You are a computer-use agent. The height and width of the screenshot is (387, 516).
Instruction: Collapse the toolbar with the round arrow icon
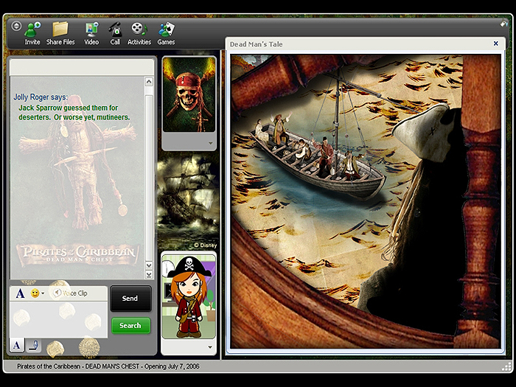(x=16, y=26)
